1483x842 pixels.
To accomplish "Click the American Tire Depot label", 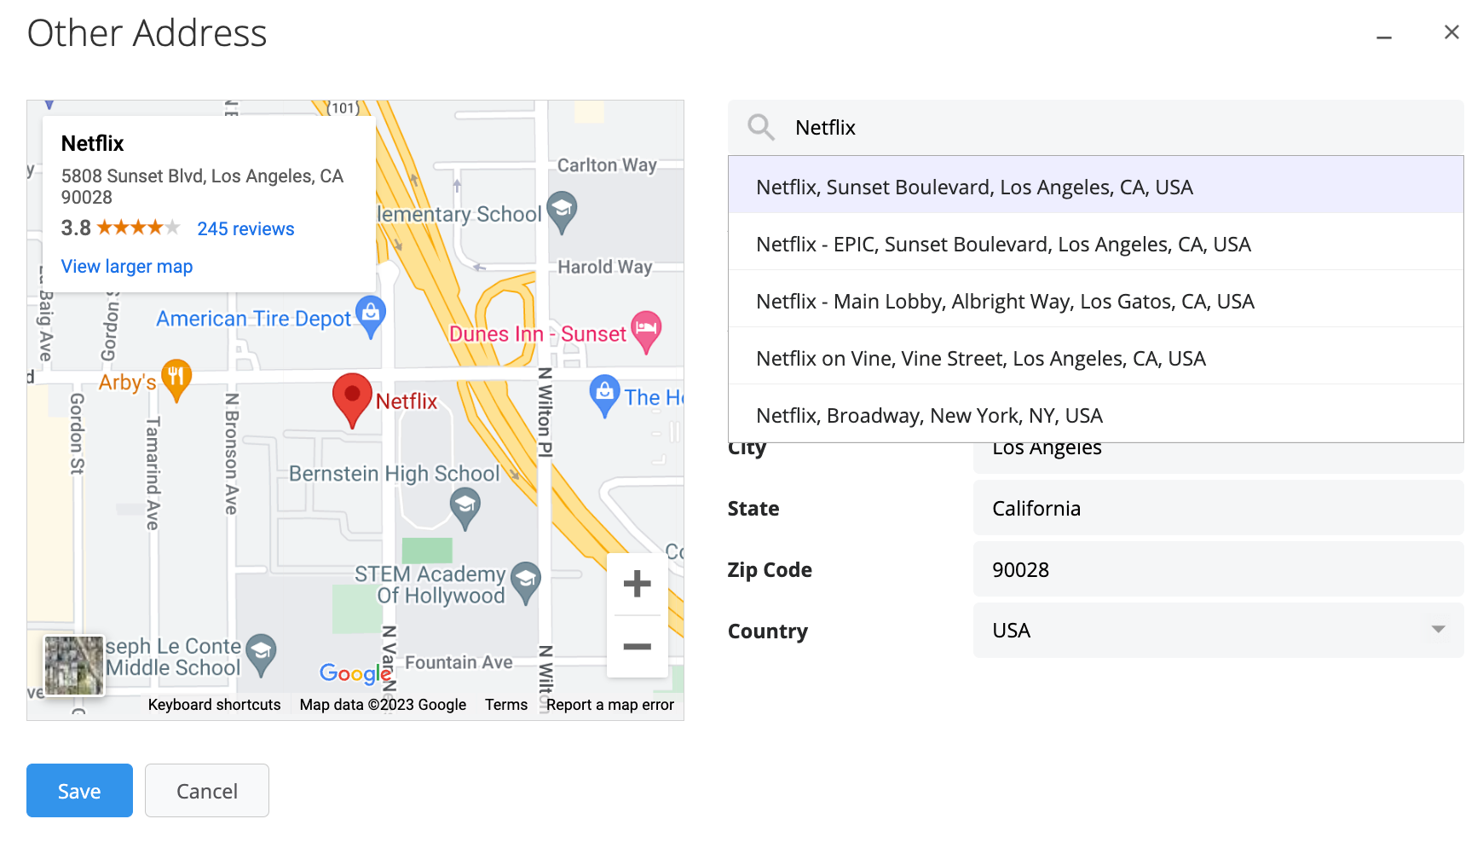I will click(253, 319).
